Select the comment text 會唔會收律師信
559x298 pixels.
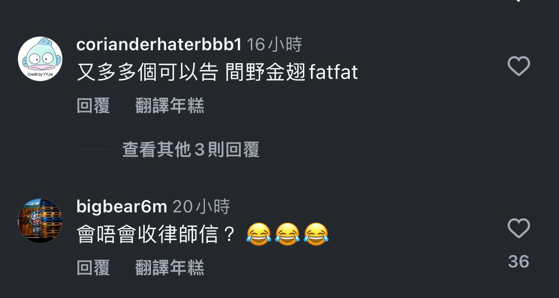click(147, 234)
